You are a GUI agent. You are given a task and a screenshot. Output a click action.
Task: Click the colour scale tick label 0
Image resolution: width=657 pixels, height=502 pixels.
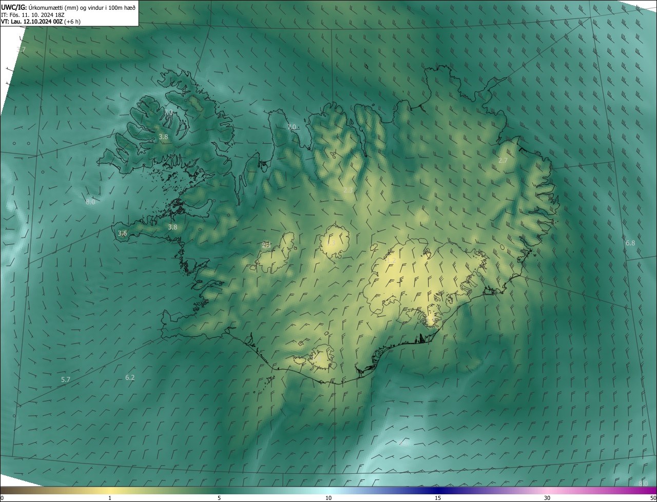[2, 498]
